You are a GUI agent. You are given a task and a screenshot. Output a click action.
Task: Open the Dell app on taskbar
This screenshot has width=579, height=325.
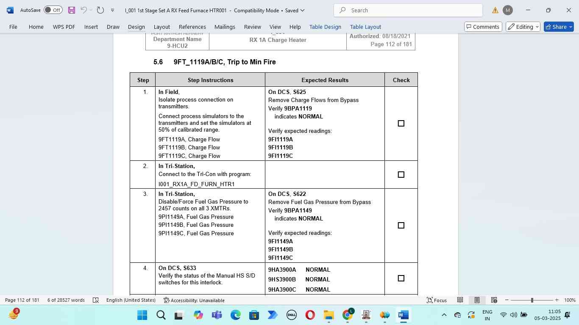[x=291, y=315]
